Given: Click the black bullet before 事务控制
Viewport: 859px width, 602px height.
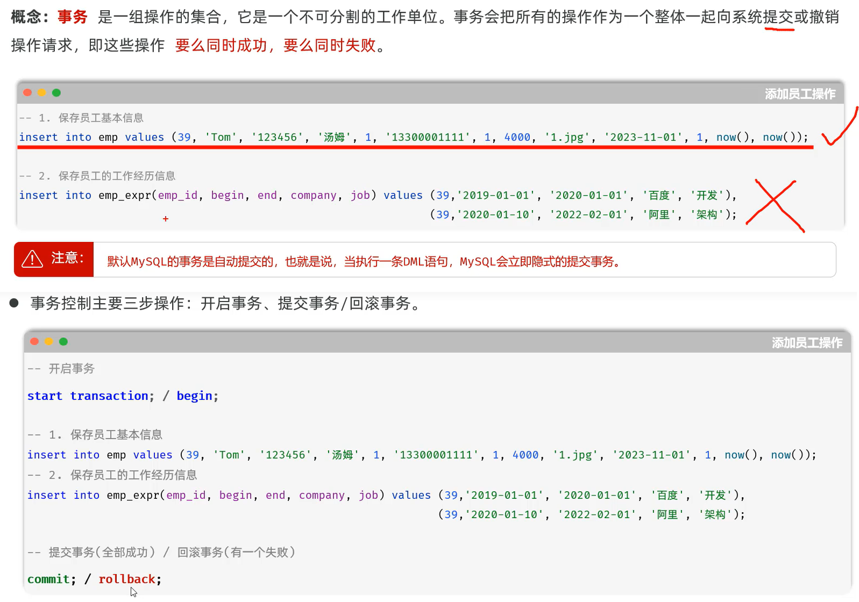Looking at the screenshot, I should 14,303.
